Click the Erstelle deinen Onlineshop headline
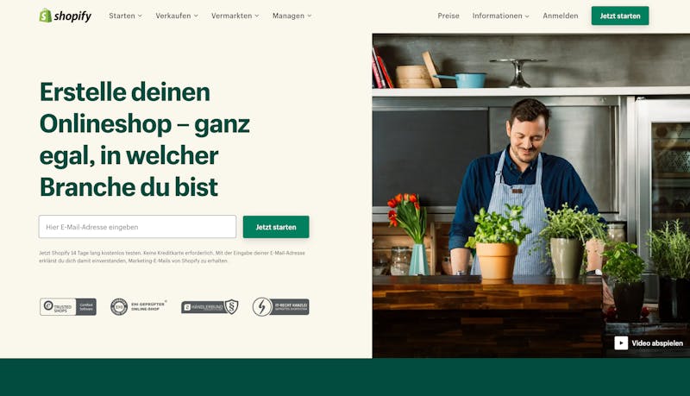The width and height of the screenshot is (690, 396). point(145,140)
